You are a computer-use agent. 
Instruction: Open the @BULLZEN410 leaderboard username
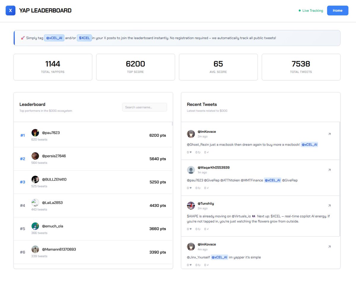(x=54, y=179)
